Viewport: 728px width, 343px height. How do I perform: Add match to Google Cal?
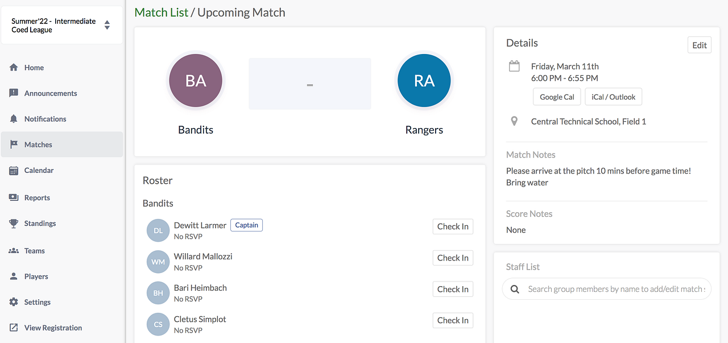click(557, 97)
